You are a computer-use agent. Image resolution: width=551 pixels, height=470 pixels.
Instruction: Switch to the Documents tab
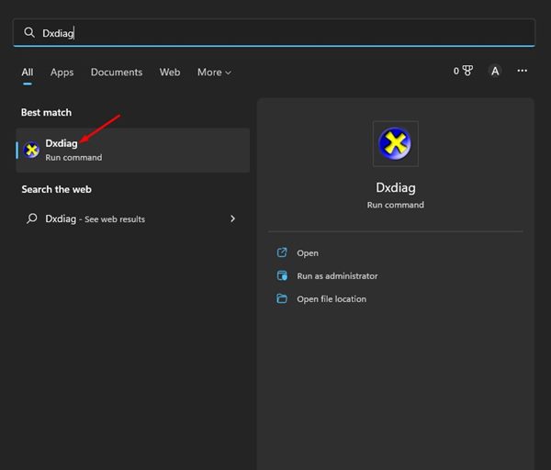[117, 72]
